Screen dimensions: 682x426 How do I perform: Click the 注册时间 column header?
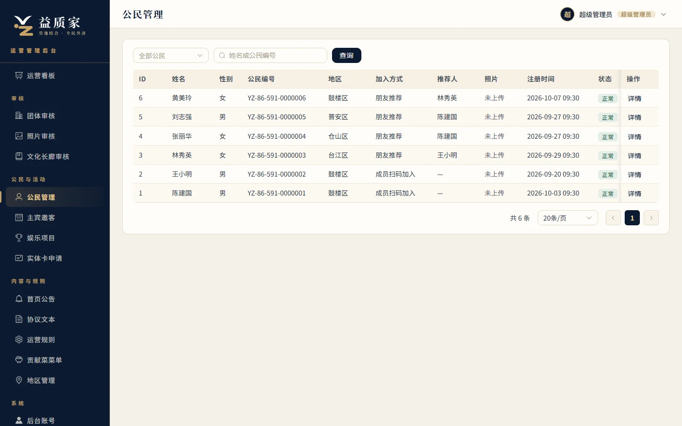click(x=541, y=79)
